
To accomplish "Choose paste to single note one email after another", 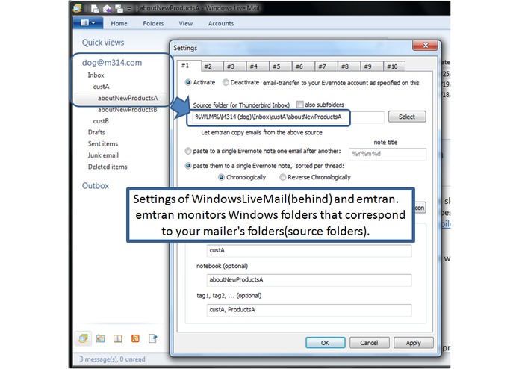I will 188,151.
